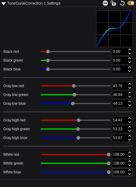The height and width of the screenshot is (187, 136).
Task: Collapse ToneCurveCorrection-1 Settings with the triangle
Action: tap(4, 3)
